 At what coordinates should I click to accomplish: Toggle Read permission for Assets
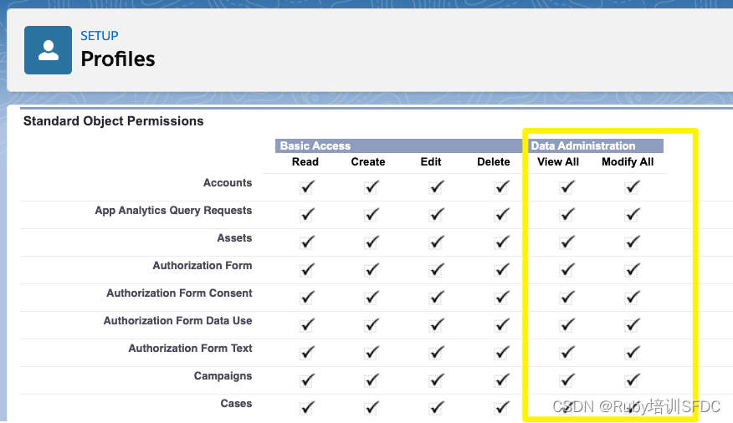(x=306, y=242)
